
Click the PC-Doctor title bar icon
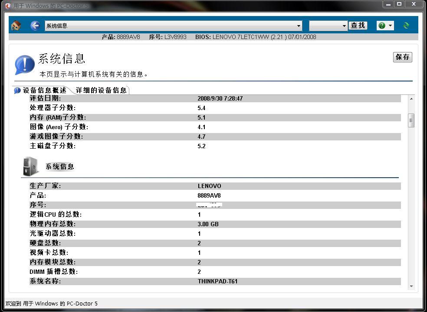8,6
